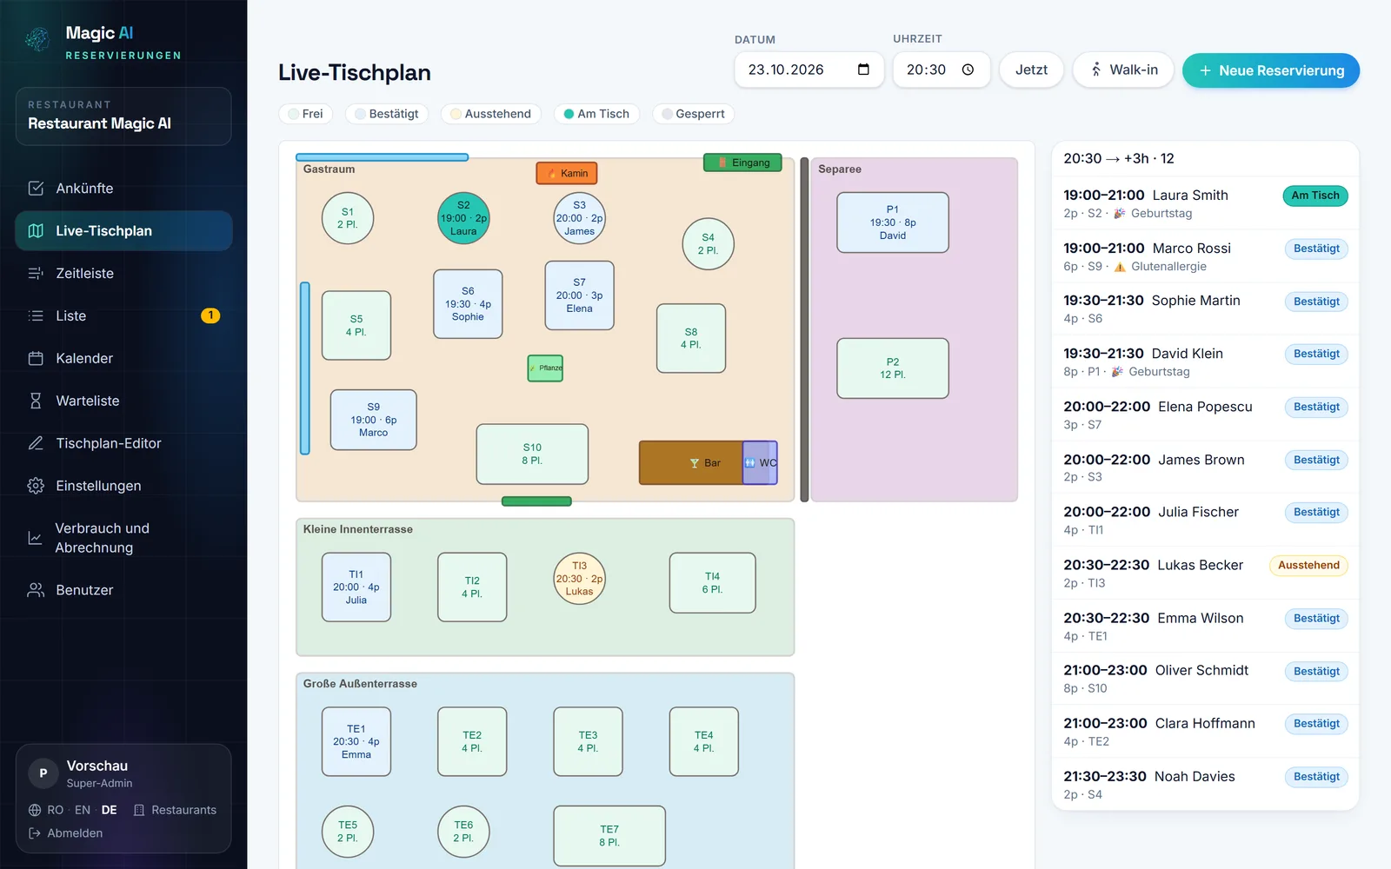This screenshot has width=1391, height=869.
Task: Click the Verbrauch und Abrechnung chart icon
Action: [36, 539]
